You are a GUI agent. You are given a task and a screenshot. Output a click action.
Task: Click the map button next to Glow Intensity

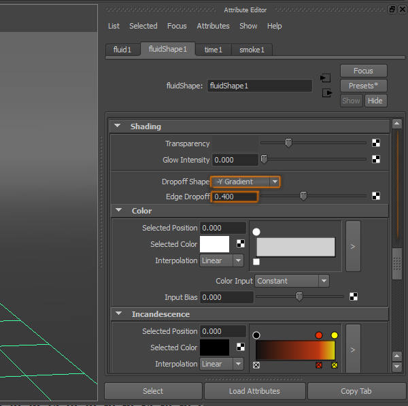(375, 160)
